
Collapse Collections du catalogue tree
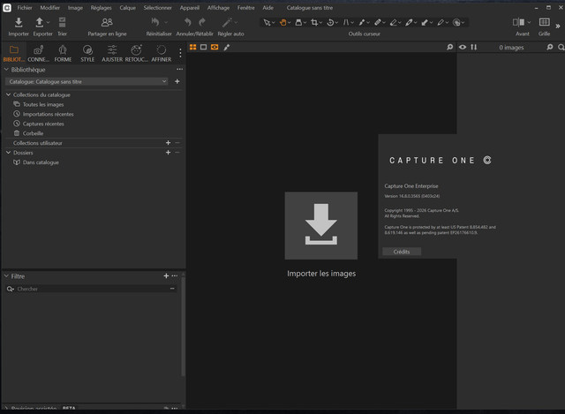tap(8, 94)
